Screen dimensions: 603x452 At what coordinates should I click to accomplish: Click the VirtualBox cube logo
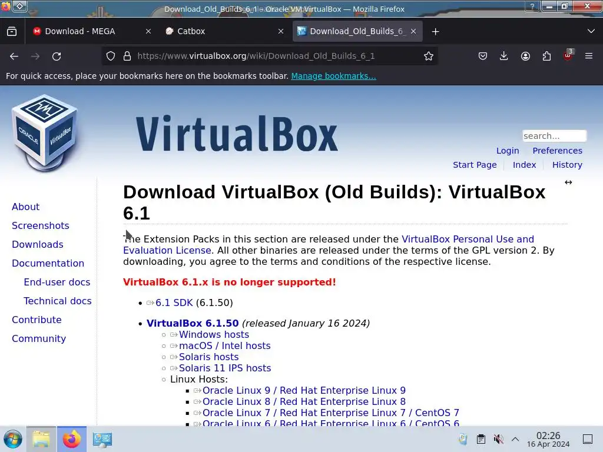click(45, 133)
